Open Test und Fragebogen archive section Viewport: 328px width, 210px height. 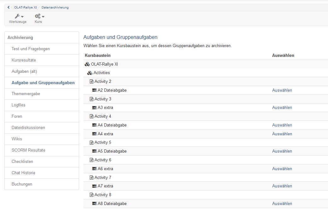click(x=31, y=49)
